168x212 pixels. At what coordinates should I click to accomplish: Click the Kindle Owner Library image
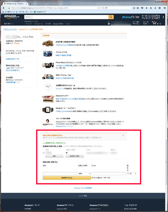pyautogui.click(x=48, y=110)
